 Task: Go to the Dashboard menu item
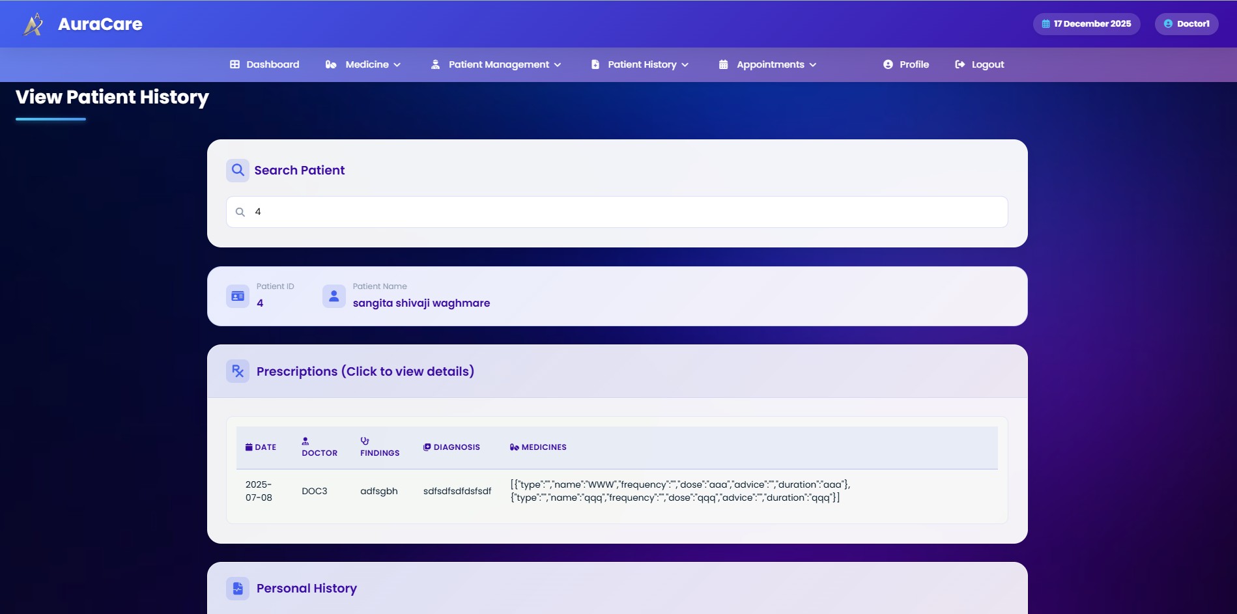click(264, 64)
